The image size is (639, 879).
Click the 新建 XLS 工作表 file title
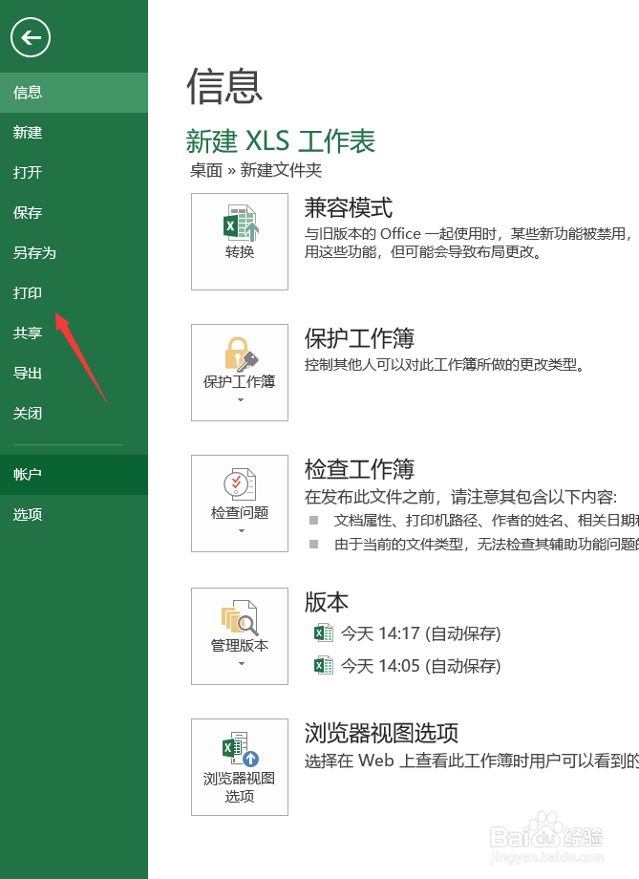tap(281, 141)
